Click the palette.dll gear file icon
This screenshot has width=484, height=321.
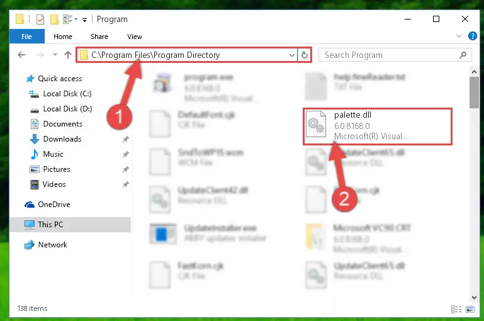316,125
